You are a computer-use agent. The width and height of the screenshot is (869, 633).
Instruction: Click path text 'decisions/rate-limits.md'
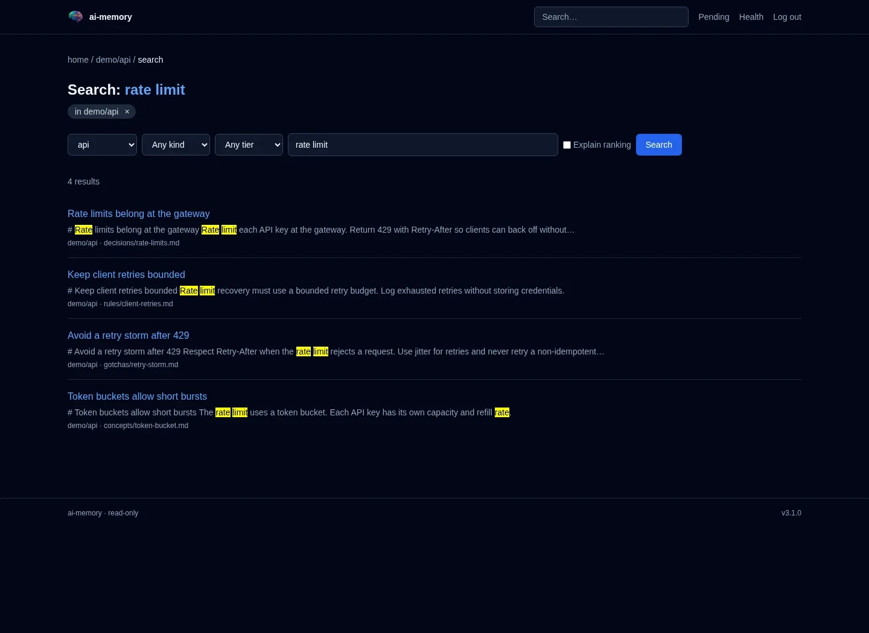(x=141, y=243)
